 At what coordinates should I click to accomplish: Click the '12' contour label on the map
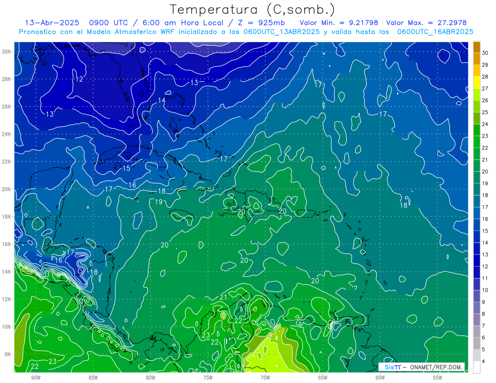(x=79, y=79)
